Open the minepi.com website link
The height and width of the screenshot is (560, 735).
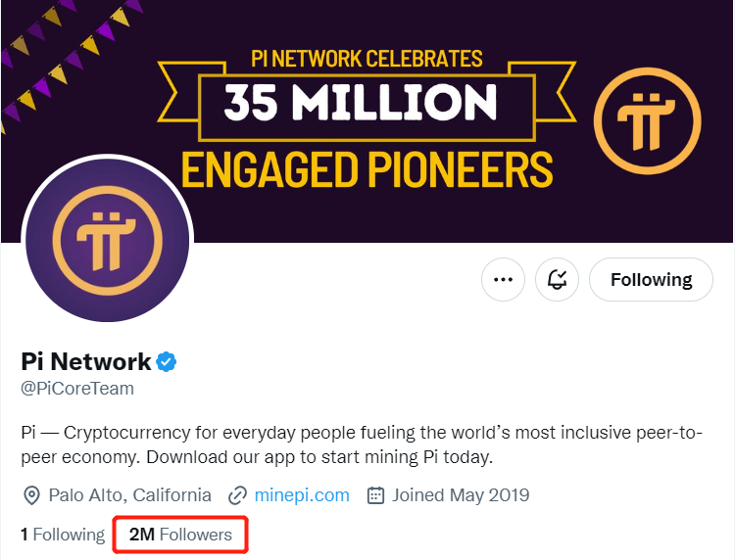pos(301,494)
